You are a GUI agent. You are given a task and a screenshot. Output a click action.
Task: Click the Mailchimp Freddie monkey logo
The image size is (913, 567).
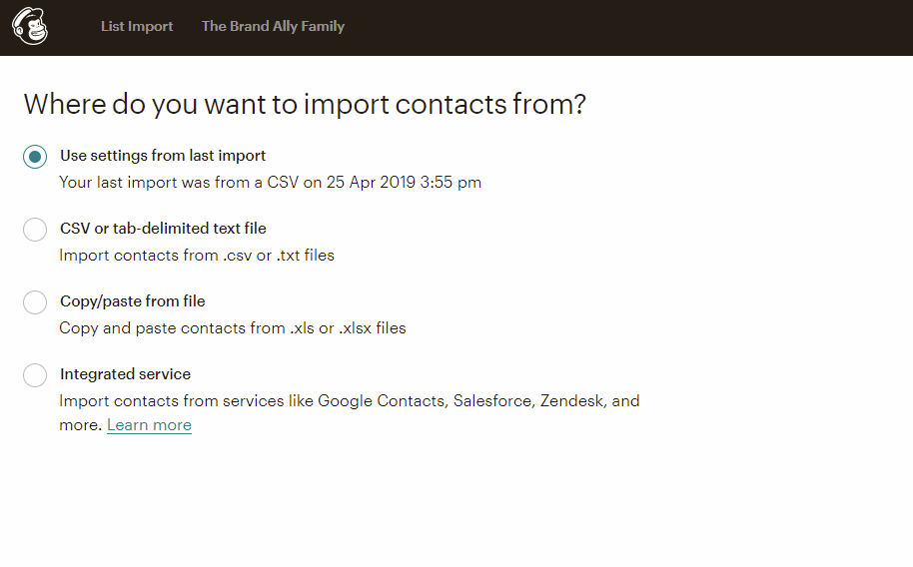[x=30, y=26]
